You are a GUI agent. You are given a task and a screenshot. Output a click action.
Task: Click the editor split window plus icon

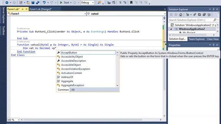click(164, 18)
